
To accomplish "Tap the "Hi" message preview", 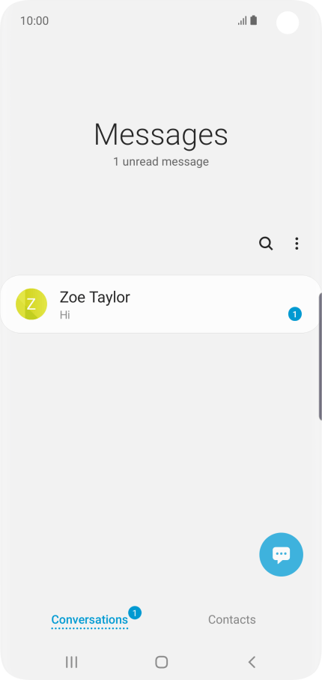I will (64, 315).
